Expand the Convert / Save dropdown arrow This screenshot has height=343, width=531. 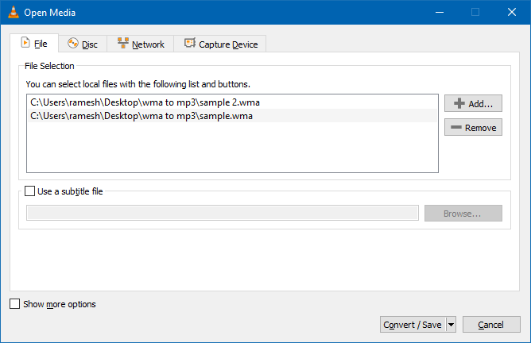coord(451,325)
